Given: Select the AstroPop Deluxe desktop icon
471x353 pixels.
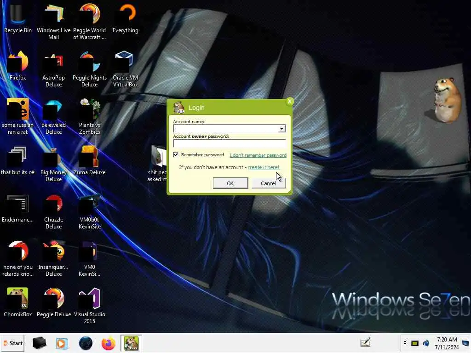Looking at the screenshot, I should [53, 68].
